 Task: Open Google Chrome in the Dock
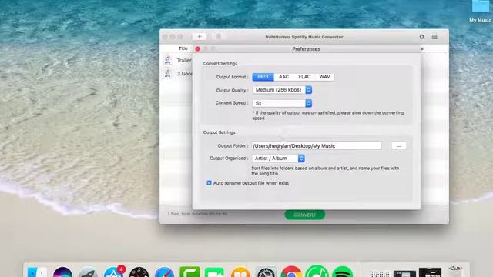pos(291,272)
